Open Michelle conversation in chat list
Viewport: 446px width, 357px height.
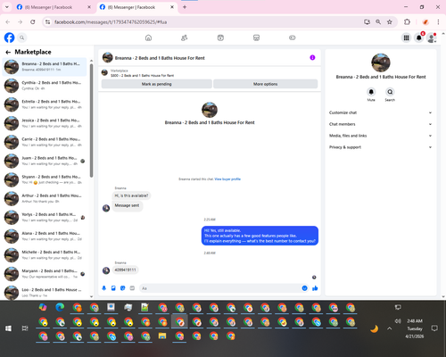45,254
